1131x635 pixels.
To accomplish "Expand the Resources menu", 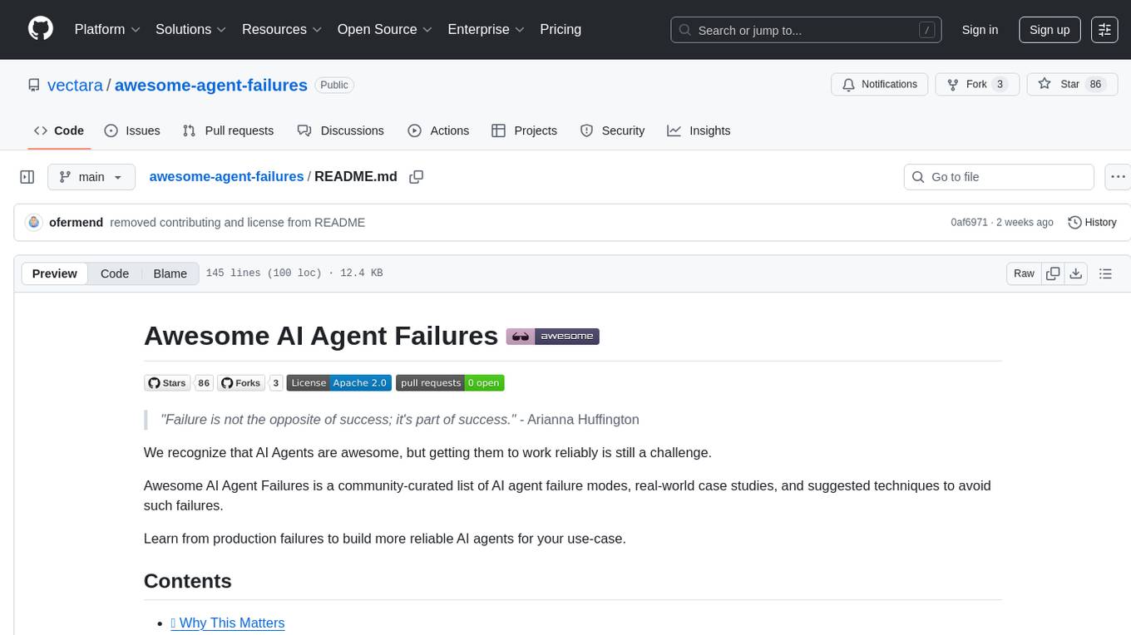I will [x=282, y=29].
